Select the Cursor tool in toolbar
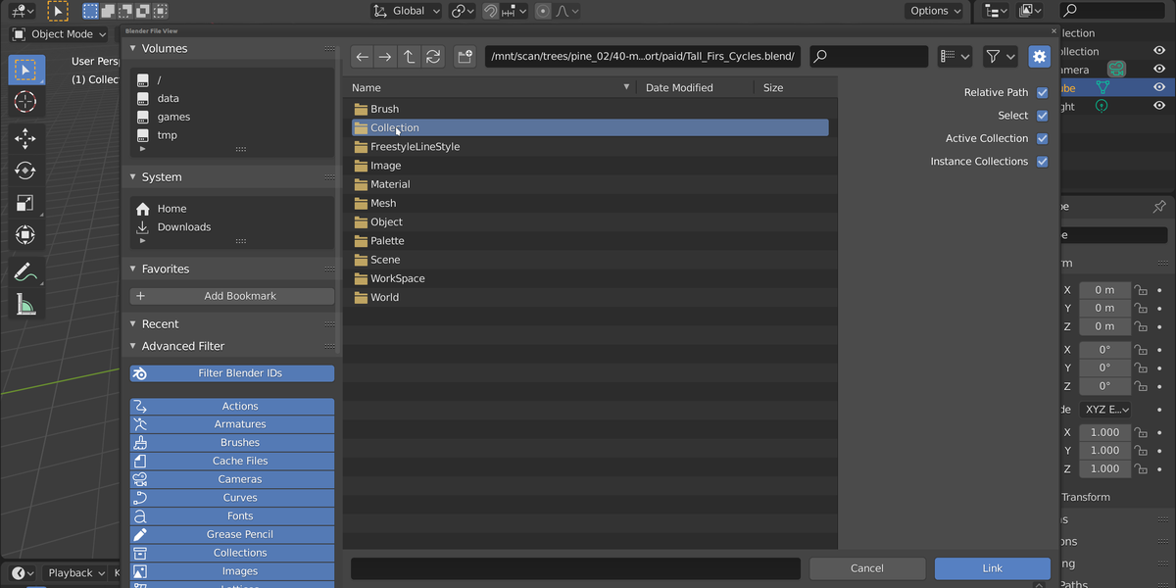1176x588 pixels. point(25,101)
